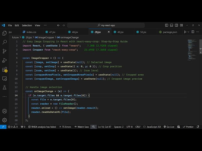202x151 pixels.
Task: Close the 29.jsx editor tab
Action: 109,32
